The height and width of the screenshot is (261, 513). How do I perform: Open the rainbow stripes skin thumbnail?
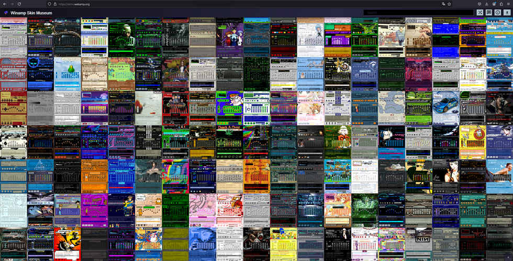pyautogui.click(x=256, y=143)
